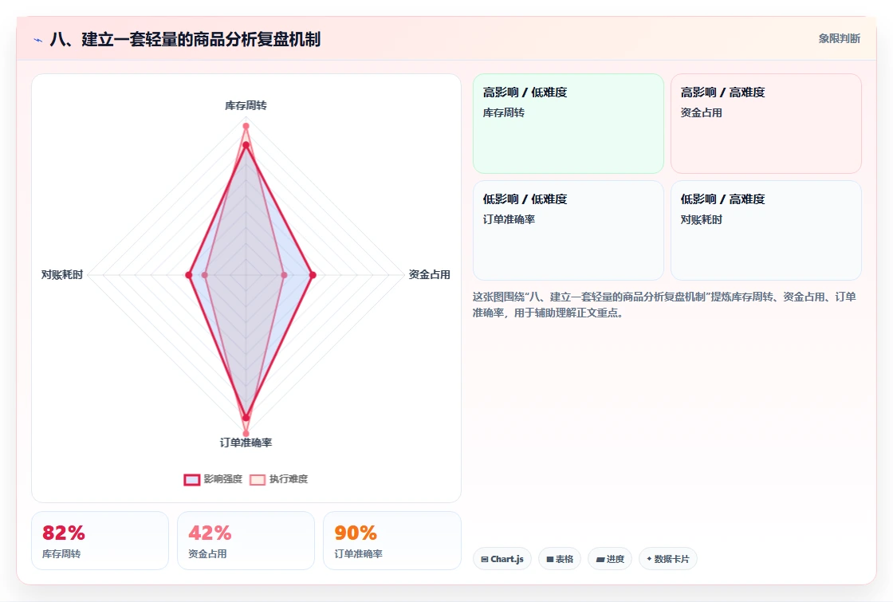Click the 订单准确率 radar axis label
This screenshot has height=602, width=893.
click(246, 443)
